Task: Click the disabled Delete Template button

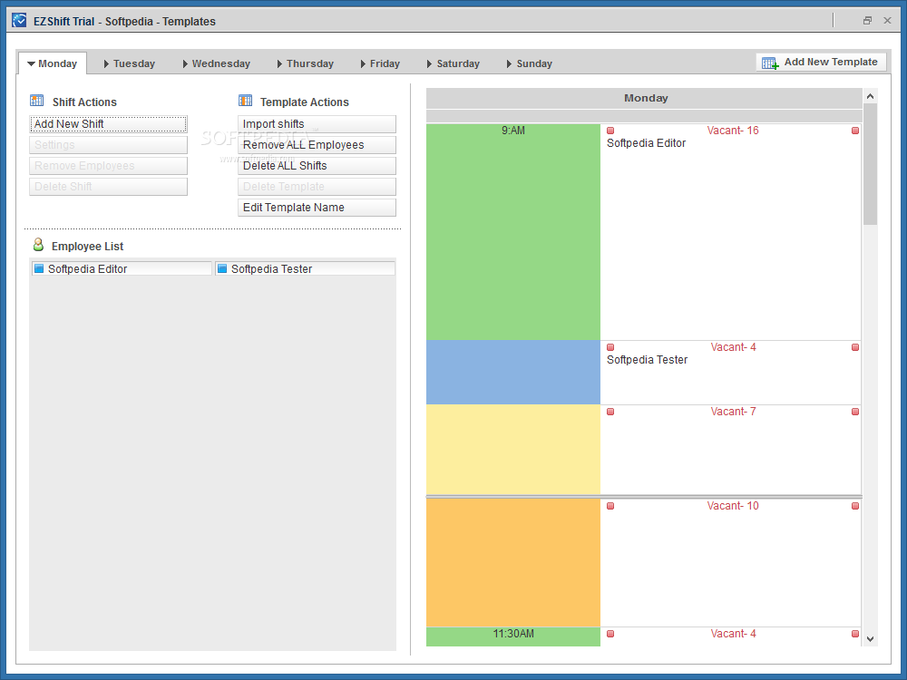Action: tap(317, 186)
